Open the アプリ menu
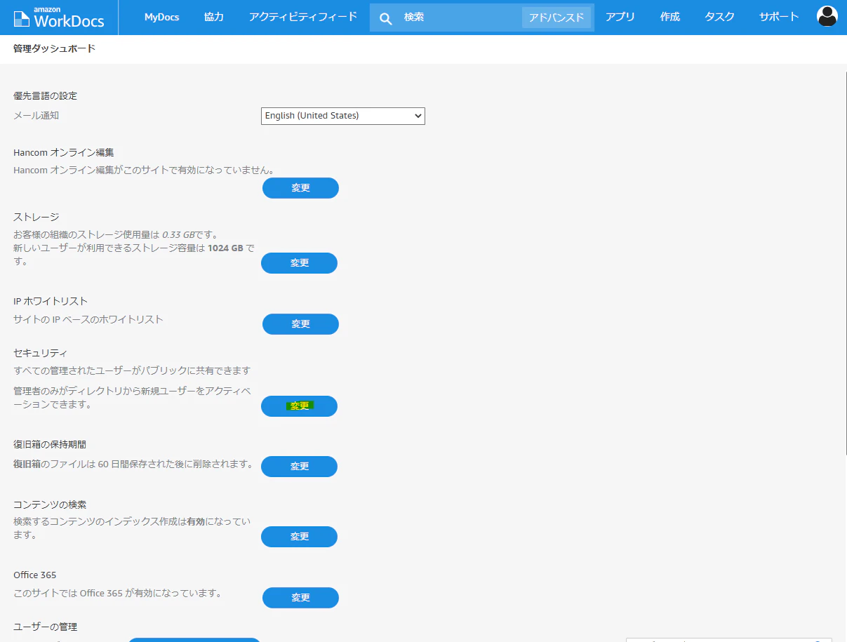 click(620, 17)
